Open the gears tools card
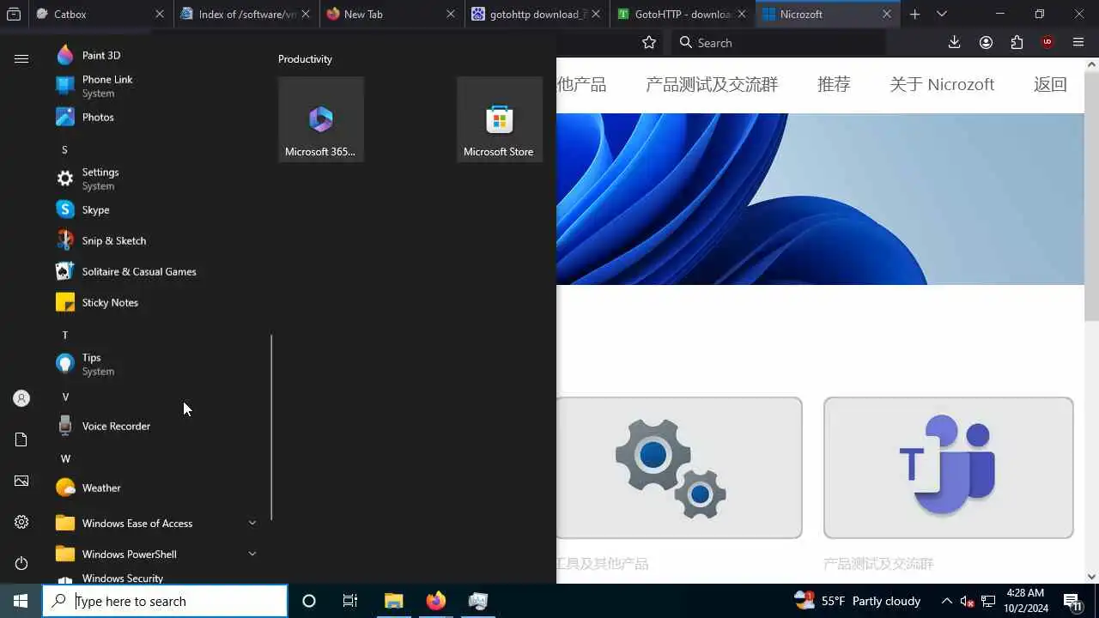 pos(679,468)
